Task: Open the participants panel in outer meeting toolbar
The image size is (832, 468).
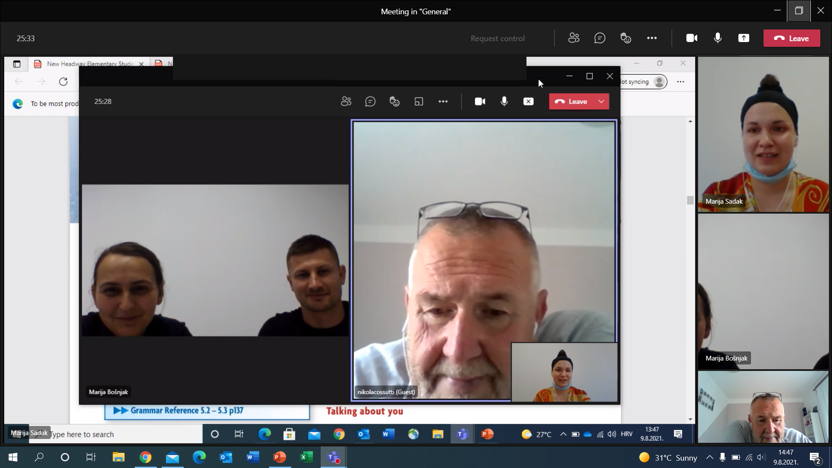Action: pyautogui.click(x=574, y=38)
